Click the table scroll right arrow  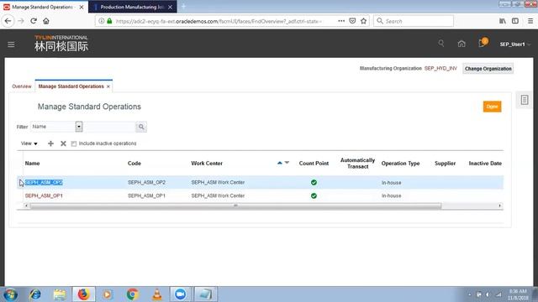(499, 206)
